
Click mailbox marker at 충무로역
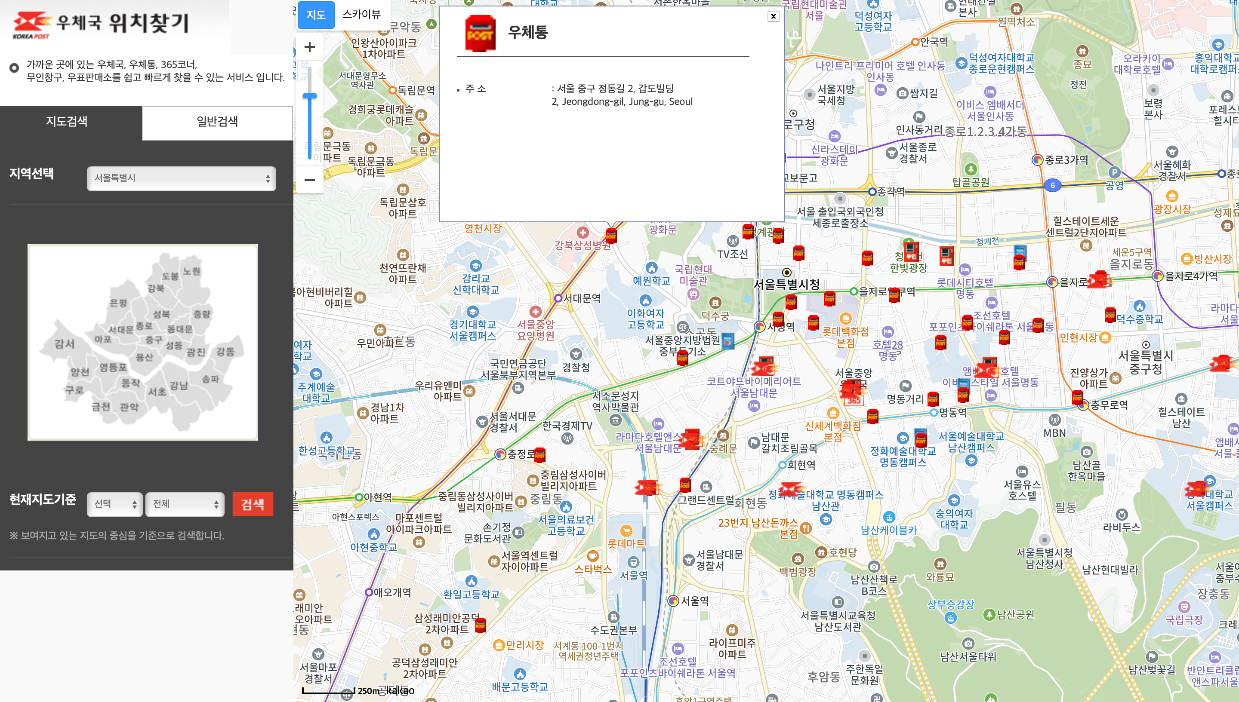pyautogui.click(x=1077, y=398)
